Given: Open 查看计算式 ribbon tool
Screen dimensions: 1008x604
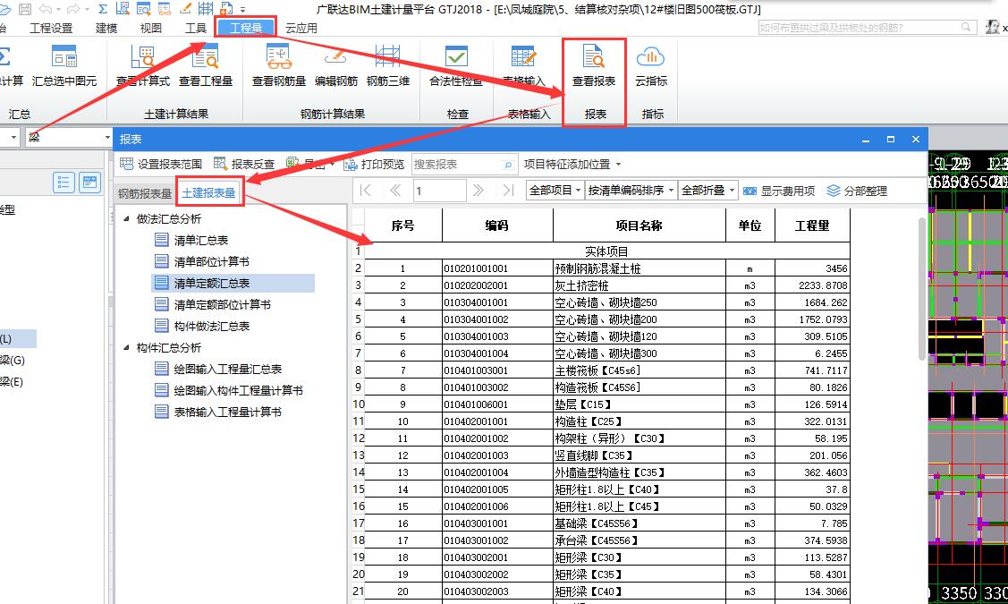Looking at the screenshot, I should 143,65.
